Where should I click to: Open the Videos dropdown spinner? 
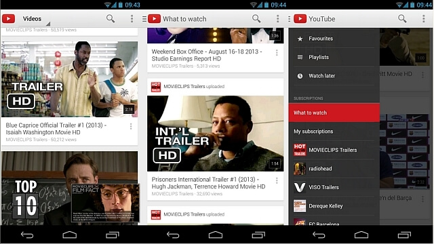click(35, 20)
